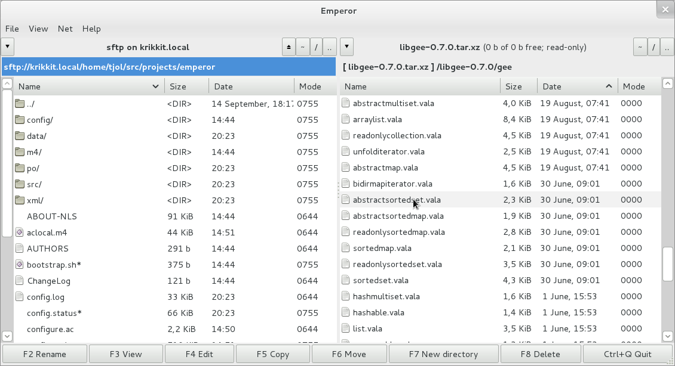Select the hashable.vala file icon
The image size is (675, 366).
click(x=346, y=313)
